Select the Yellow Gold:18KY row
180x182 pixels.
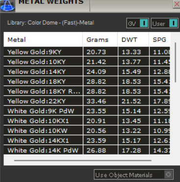click(x=87, y=81)
